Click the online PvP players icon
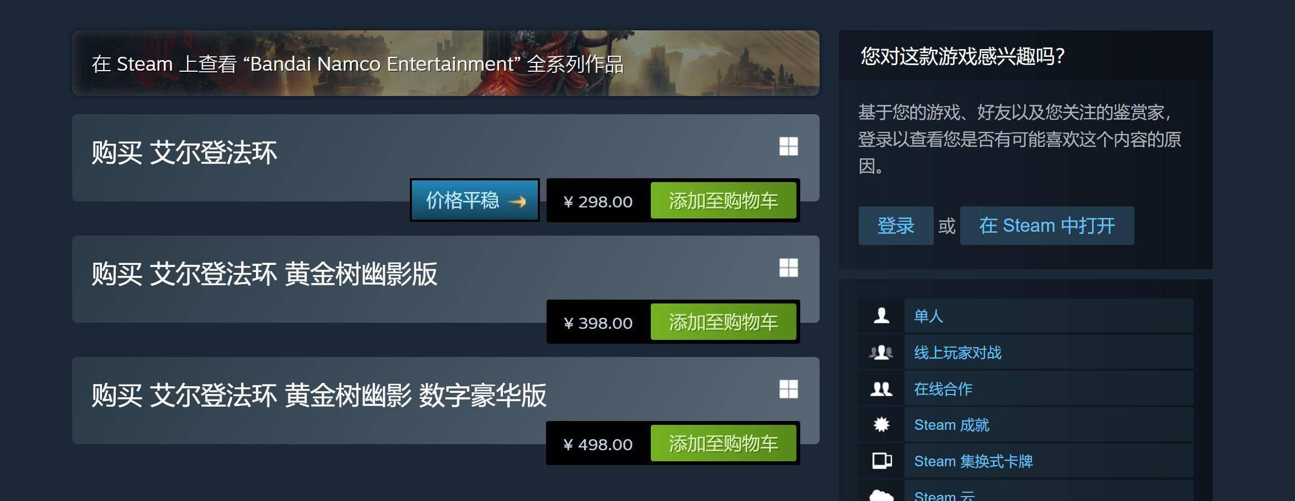Viewport: 1295px width, 501px height. click(881, 352)
